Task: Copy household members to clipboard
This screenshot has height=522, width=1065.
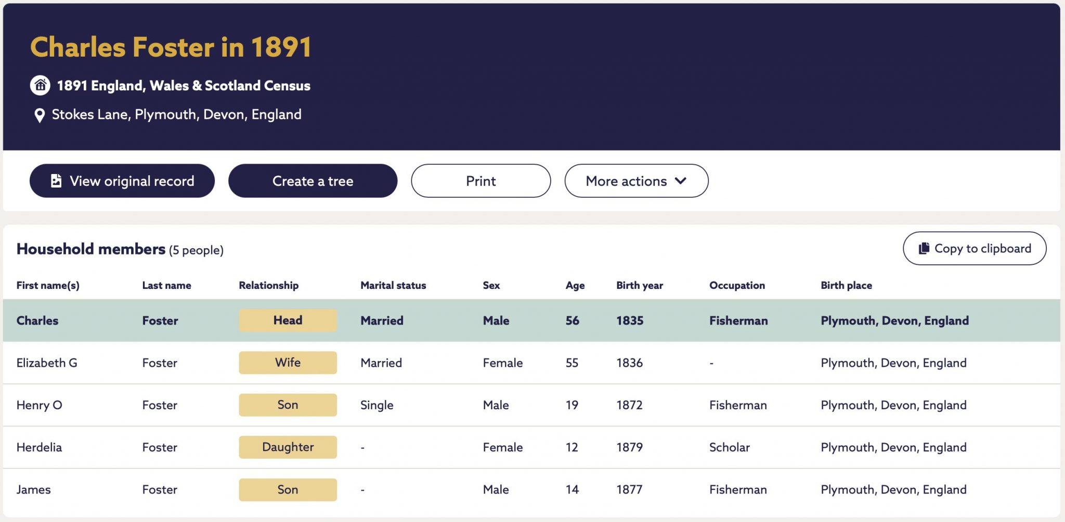Action: point(975,248)
